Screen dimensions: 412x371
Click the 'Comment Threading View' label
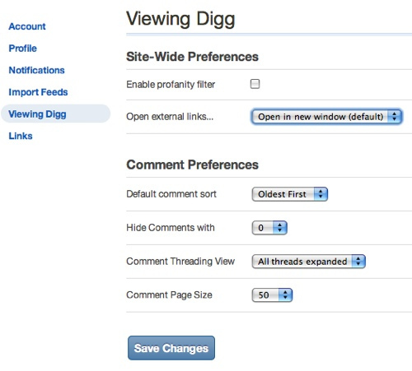[180, 262]
